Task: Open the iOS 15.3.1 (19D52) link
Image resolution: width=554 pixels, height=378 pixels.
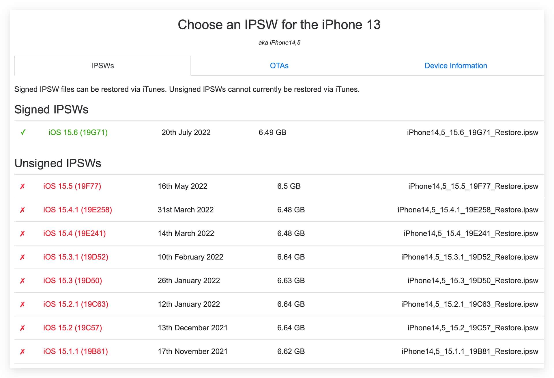Action: coord(76,257)
